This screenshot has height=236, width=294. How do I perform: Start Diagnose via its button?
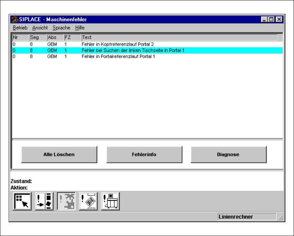click(229, 155)
